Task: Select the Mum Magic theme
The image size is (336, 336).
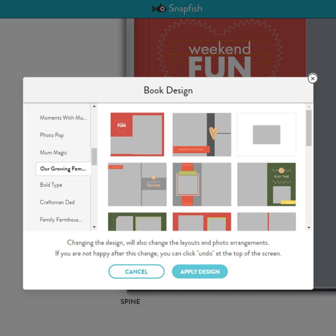Action: coord(53,153)
